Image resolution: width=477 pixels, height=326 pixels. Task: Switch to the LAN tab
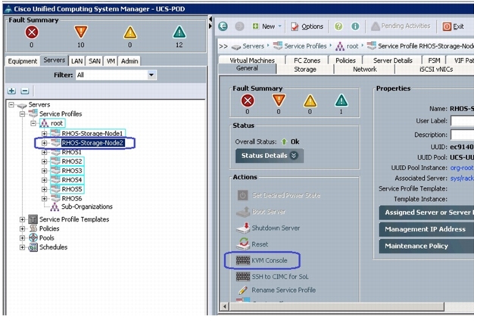(77, 61)
